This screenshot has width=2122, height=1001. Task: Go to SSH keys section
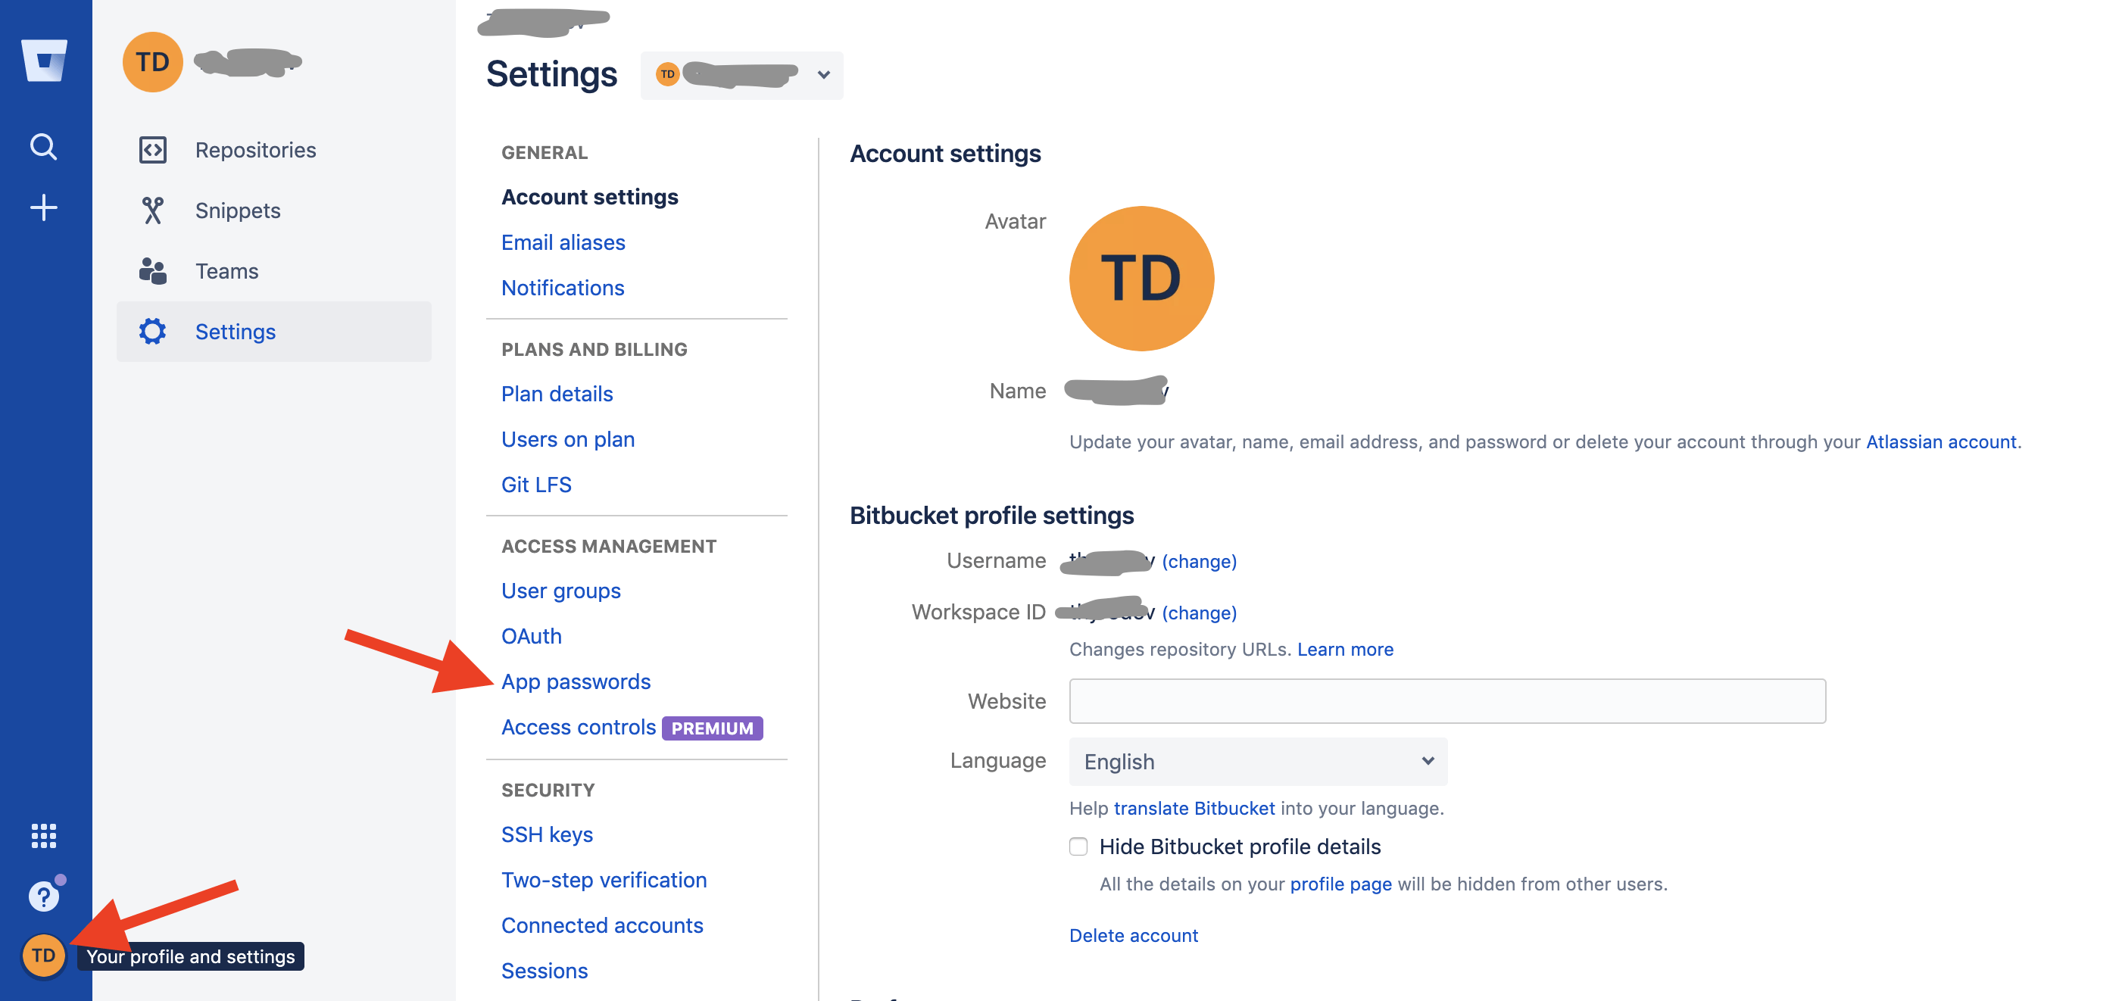(x=547, y=834)
